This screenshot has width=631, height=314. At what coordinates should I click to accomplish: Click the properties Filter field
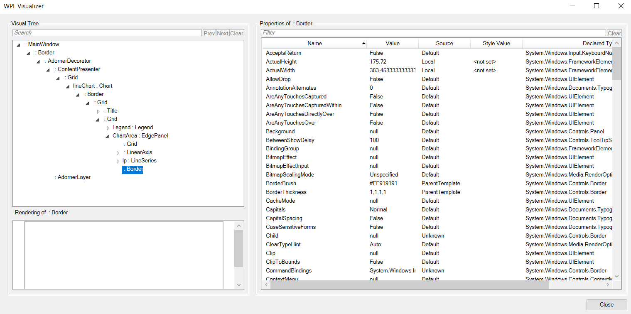tap(433, 32)
